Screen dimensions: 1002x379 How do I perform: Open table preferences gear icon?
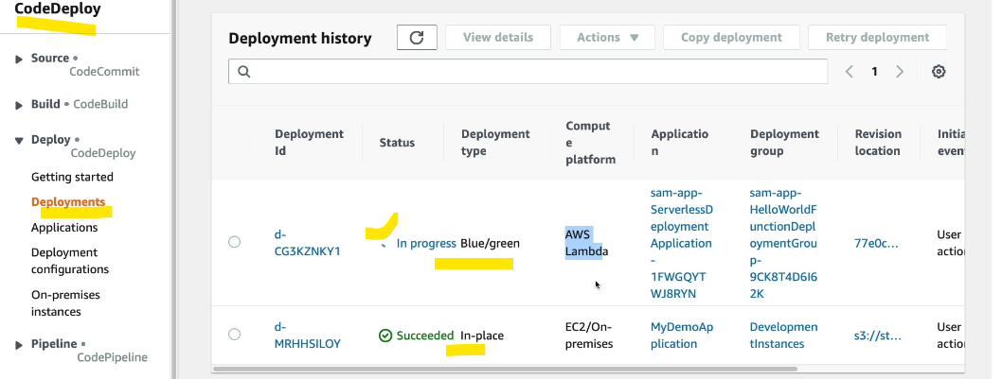pos(939,72)
